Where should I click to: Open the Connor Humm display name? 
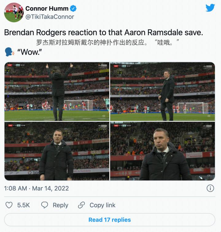tap(47, 8)
